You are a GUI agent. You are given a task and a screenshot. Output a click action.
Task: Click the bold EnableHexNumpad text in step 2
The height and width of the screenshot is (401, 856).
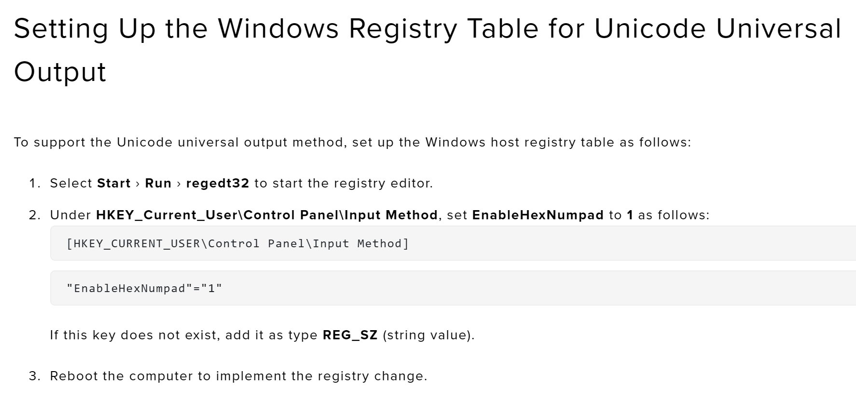click(538, 215)
